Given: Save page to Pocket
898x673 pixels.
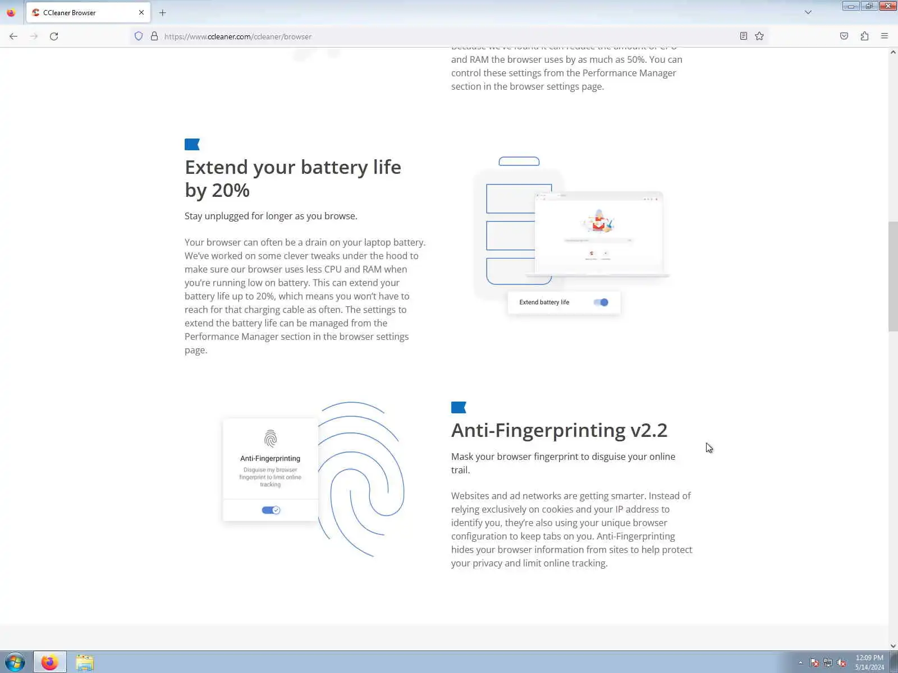Looking at the screenshot, I should pyautogui.click(x=844, y=36).
